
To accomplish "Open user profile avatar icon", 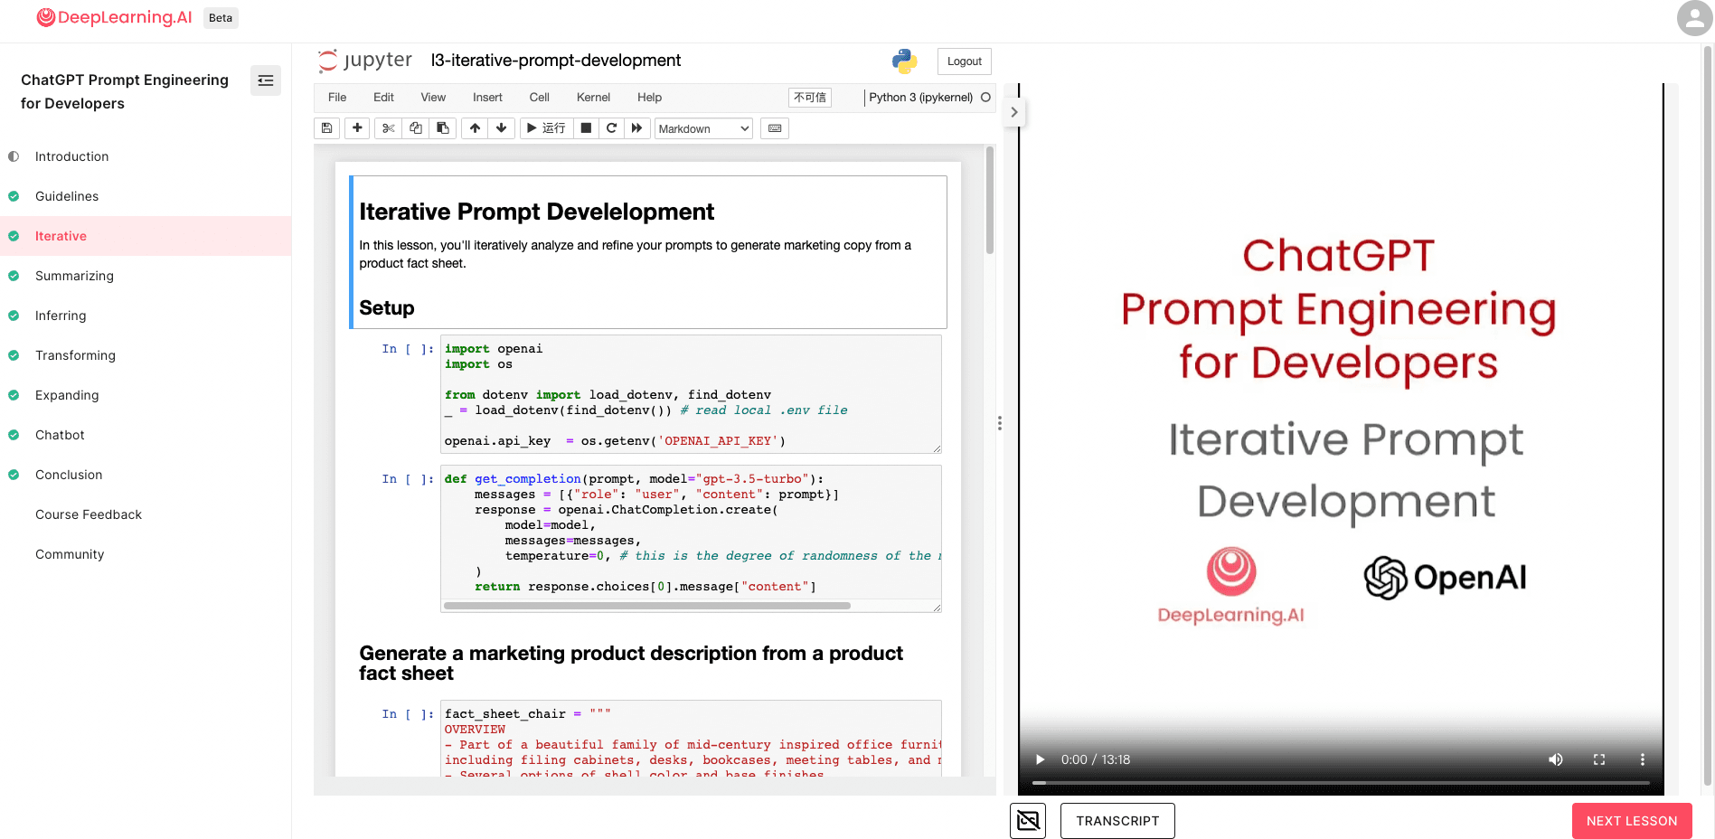I will (x=1694, y=18).
